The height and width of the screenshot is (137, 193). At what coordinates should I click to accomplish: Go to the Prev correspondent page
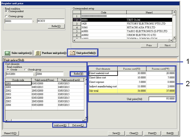click(149, 45)
